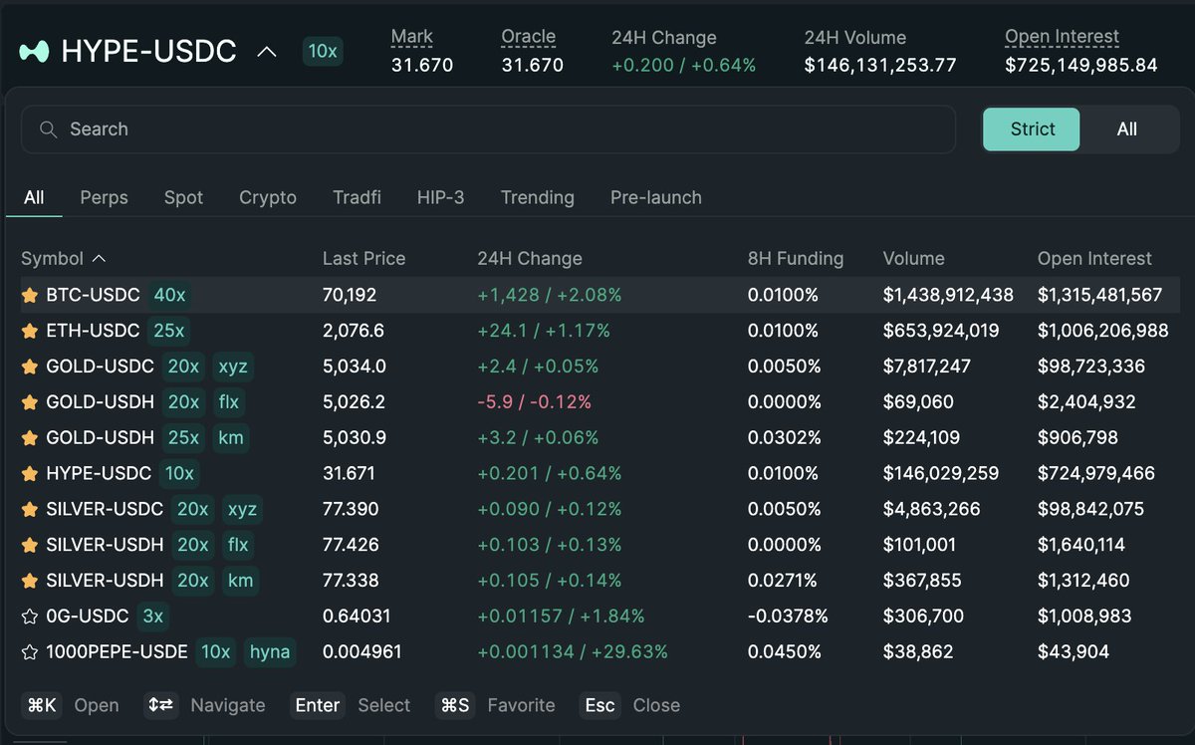The height and width of the screenshot is (745, 1195).
Task: Click the flx tag on GOLD-USDH
Action: click(229, 402)
